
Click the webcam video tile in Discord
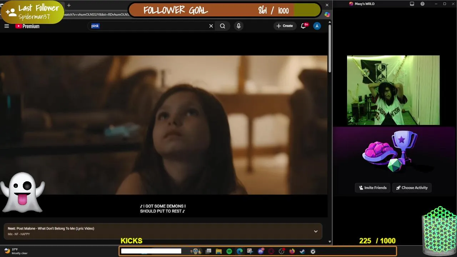pyautogui.click(x=393, y=90)
